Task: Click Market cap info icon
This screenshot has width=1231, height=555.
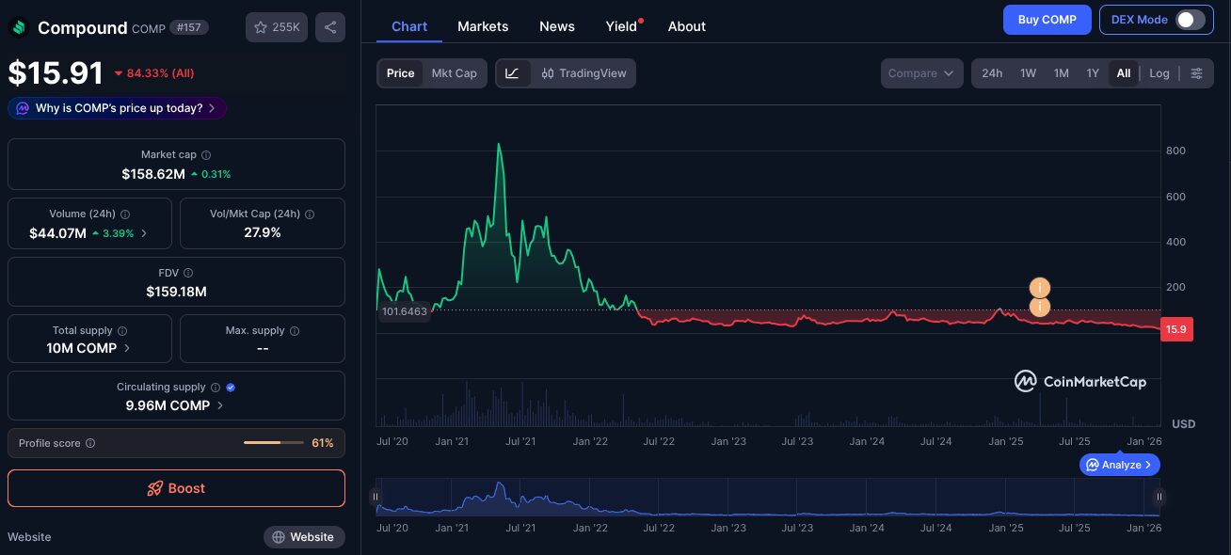Action: pyautogui.click(x=206, y=155)
